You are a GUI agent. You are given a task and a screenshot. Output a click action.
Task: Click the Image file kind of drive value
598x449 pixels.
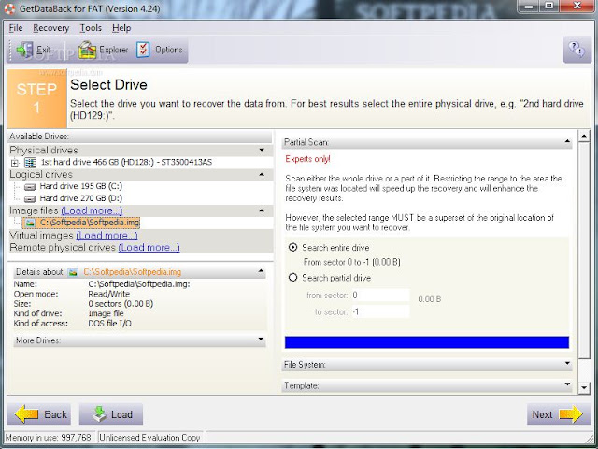click(x=106, y=313)
